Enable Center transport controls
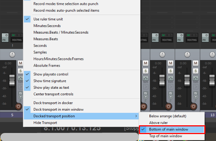Screen dimensions: 216x141 point(82,94)
